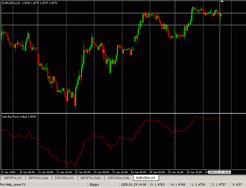Open the GBPJPYm,Daily tab beside USDCADm
This screenshot has width=246, height=188.
[91, 178]
